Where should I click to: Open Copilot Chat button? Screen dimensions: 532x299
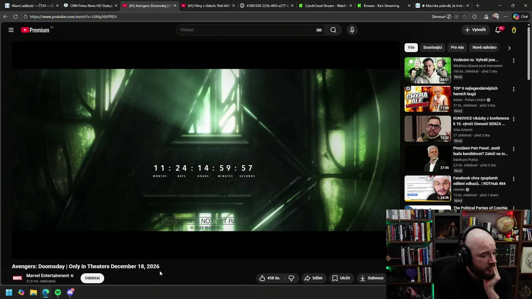point(520,17)
